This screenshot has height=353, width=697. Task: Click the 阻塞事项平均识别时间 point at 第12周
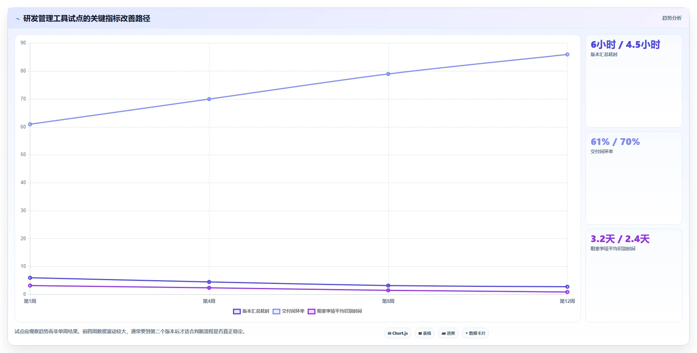click(567, 292)
